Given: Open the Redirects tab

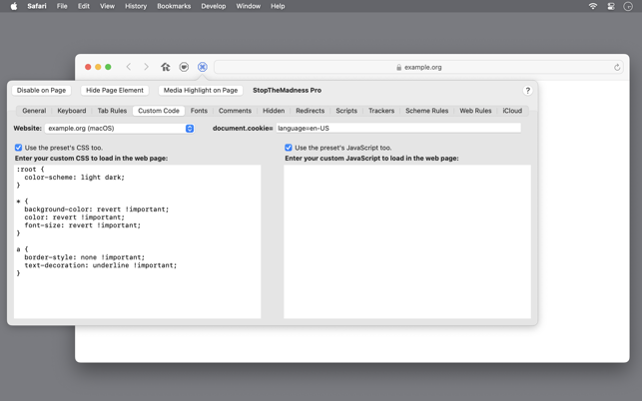Looking at the screenshot, I should click(x=310, y=111).
